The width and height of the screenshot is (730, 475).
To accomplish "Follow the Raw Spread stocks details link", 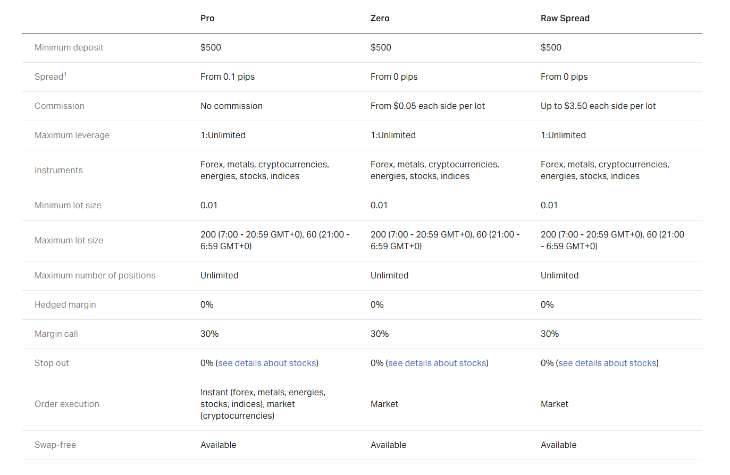I will [x=607, y=363].
